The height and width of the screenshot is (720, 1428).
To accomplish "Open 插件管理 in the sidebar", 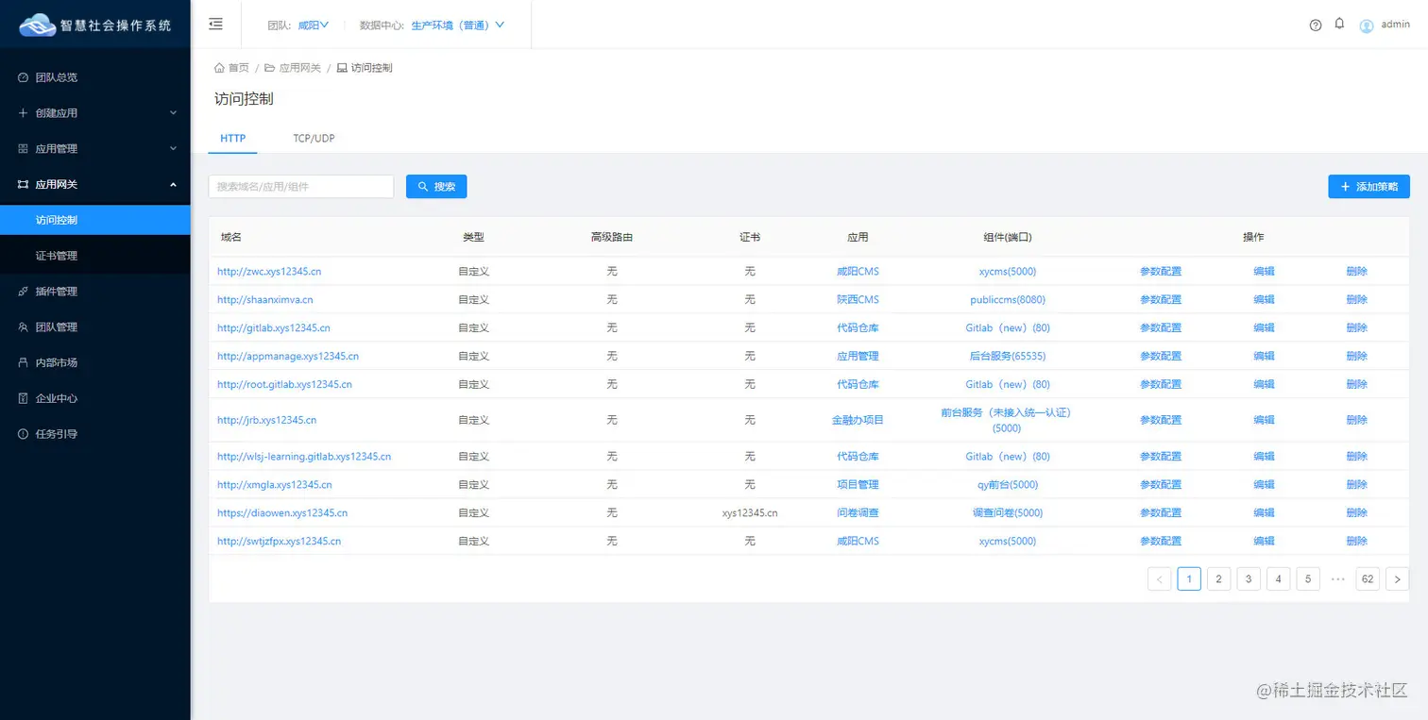I will [x=94, y=292].
